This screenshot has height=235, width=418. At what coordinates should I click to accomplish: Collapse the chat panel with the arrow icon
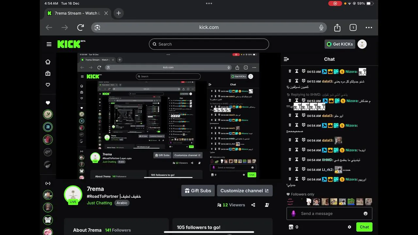click(x=286, y=59)
